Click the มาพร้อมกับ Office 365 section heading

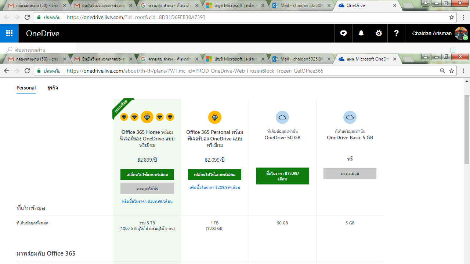46,253
